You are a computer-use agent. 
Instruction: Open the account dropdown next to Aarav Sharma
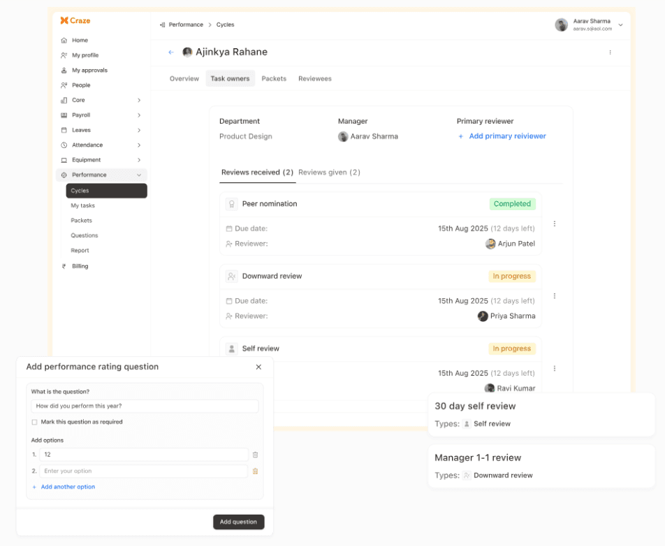point(620,25)
